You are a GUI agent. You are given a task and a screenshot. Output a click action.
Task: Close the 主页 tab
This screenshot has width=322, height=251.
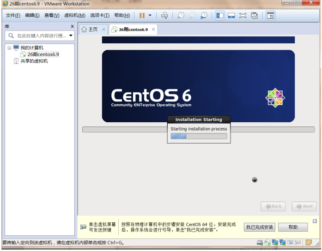pyautogui.click(x=103, y=30)
